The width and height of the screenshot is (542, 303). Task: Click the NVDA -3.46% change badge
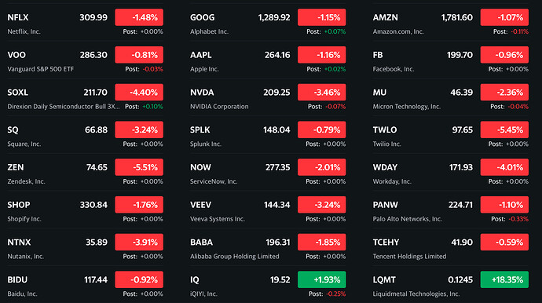click(322, 93)
